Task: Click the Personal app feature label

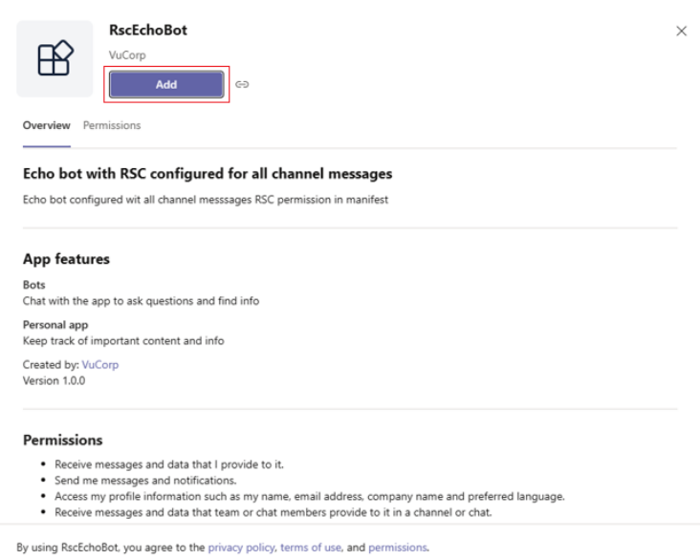Action: (55, 325)
